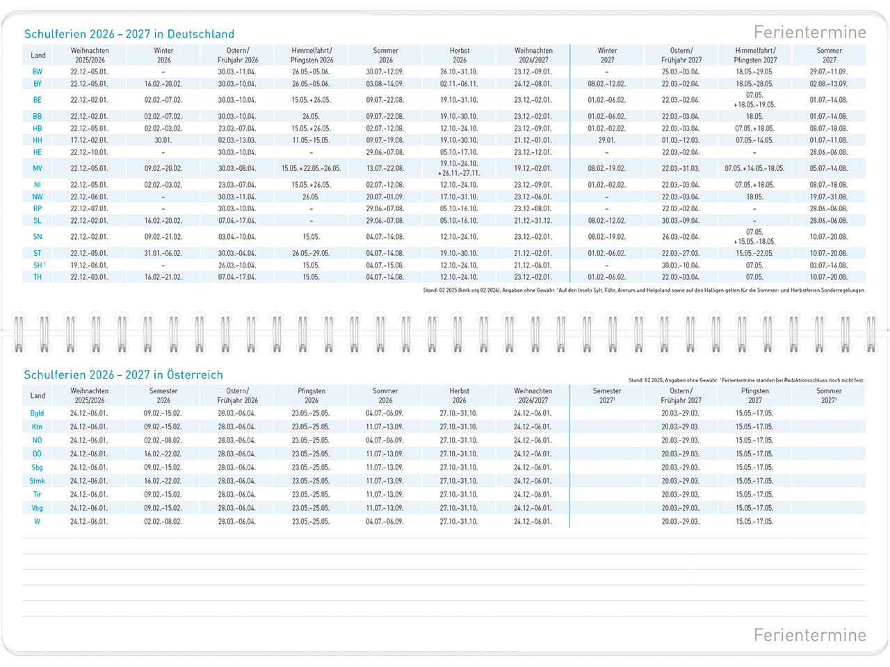
Task: Select the Vbg row label
Action: point(38,508)
